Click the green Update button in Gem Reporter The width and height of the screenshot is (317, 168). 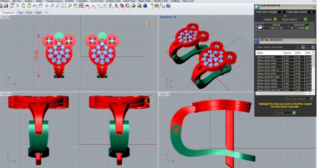coord(275,19)
